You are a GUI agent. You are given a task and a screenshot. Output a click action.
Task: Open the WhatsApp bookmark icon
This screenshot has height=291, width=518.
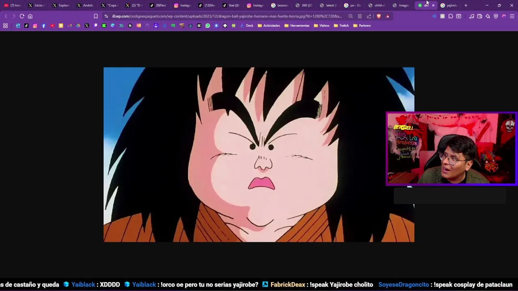tap(208, 25)
